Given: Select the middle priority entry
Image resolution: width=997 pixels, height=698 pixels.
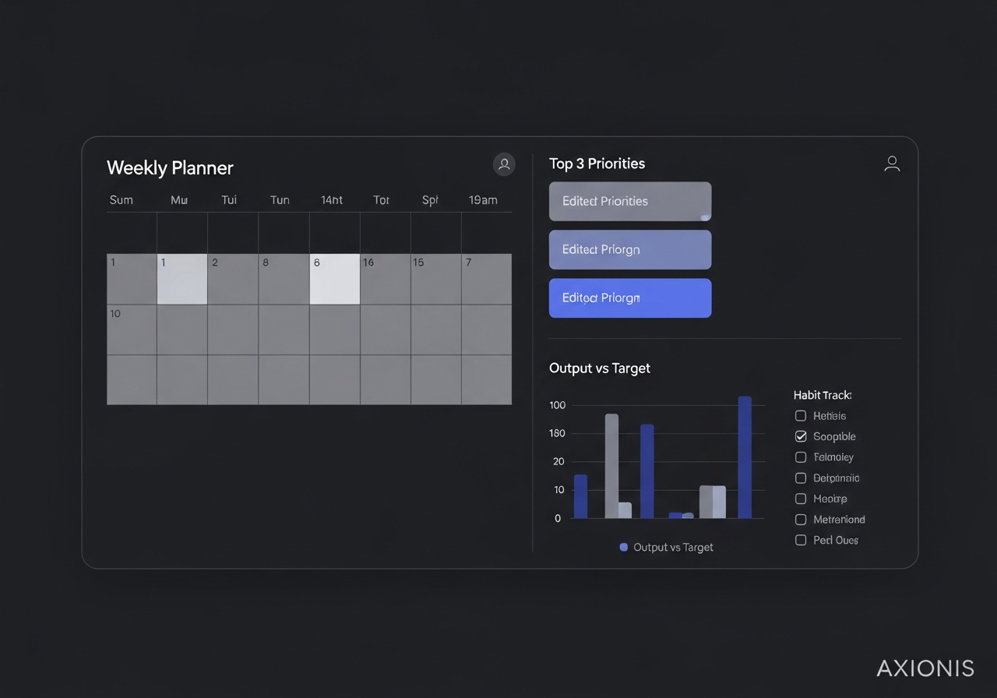Looking at the screenshot, I should coord(629,249).
